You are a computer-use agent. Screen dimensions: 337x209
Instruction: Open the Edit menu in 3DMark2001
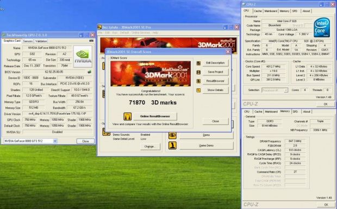point(108,33)
